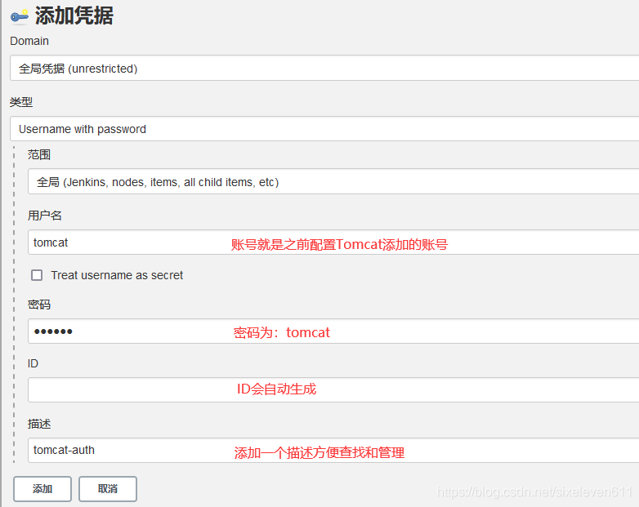Viewport: 639px width, 507px height.
Task: Click the empty ID input field
Action: [x=333, y=389]
